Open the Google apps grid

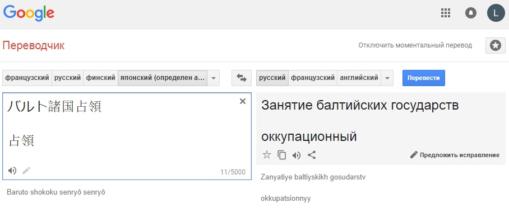pyautogui.click(x=446, y=13)
